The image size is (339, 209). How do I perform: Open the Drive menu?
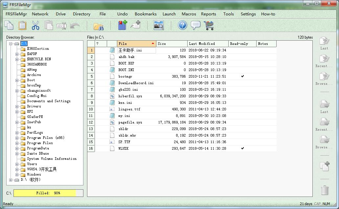click(61, 14)
